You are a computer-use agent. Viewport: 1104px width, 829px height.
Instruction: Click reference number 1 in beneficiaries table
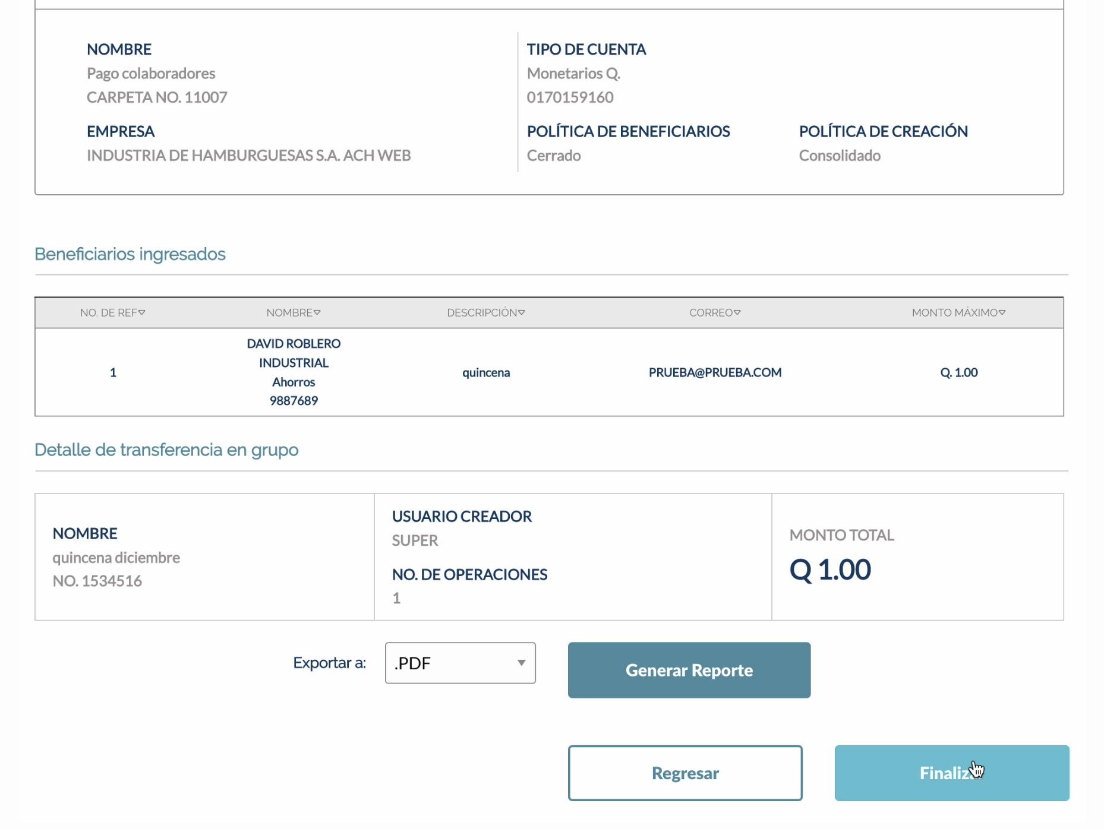click(113, 372)
